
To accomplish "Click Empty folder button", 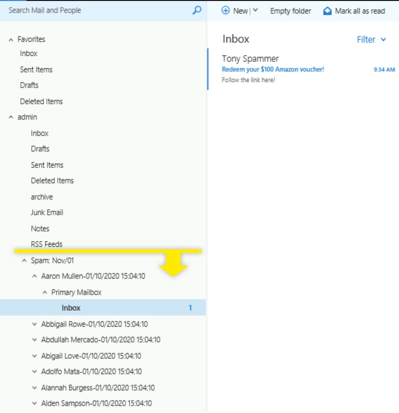I will [290, 11].
